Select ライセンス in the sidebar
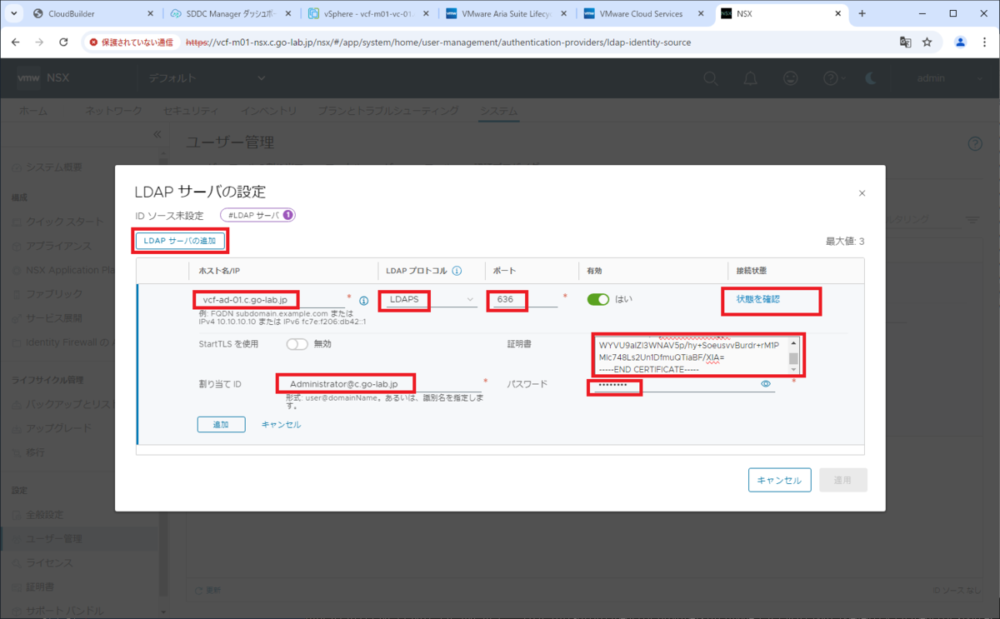The image size is (1000, 619). 49,563
